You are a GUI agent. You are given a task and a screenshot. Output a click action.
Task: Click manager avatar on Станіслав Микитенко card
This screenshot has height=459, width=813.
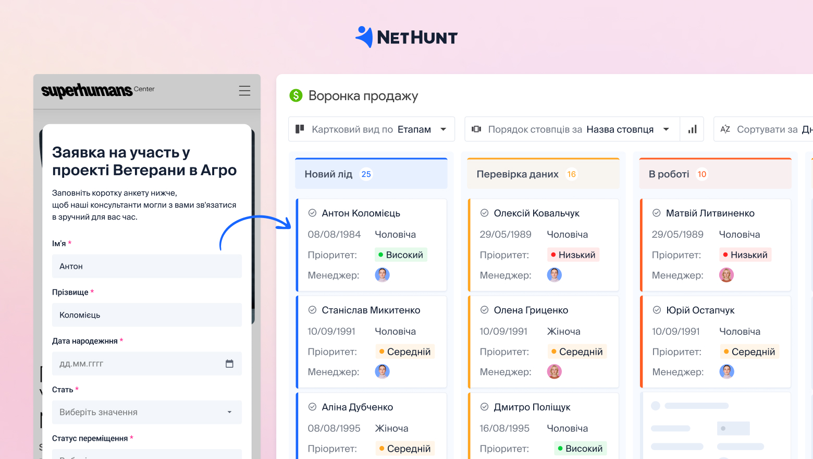[x=382, y=371]
